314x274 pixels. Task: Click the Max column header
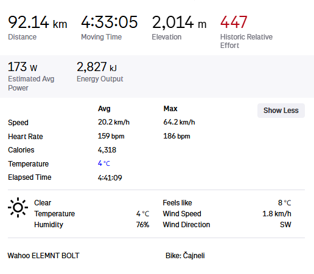click(x=170, y=109)
